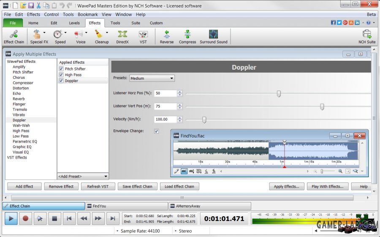The height and width of the screenshot is (237, 380).
Task: Click the Copy icon in quick toolbar
Action: [46, 5]
